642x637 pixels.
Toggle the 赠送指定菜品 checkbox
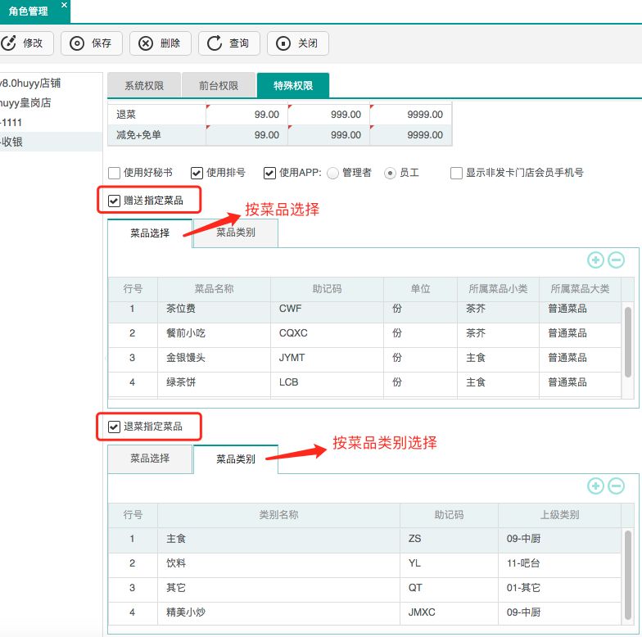click(115, 201)
